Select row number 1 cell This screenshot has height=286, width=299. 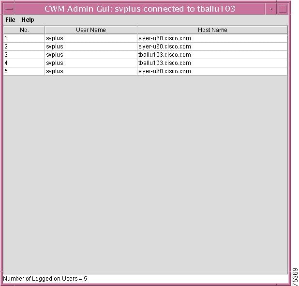(24, 38)
